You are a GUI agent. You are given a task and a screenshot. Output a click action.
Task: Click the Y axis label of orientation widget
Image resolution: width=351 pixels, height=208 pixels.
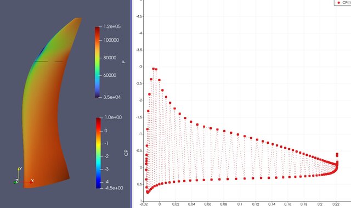20,168
